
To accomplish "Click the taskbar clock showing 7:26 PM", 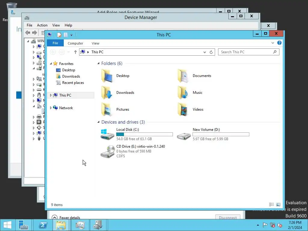I will click(295, 225).
